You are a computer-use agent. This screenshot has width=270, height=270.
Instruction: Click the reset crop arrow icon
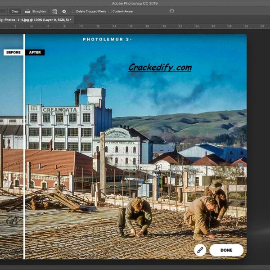(172, 11)
